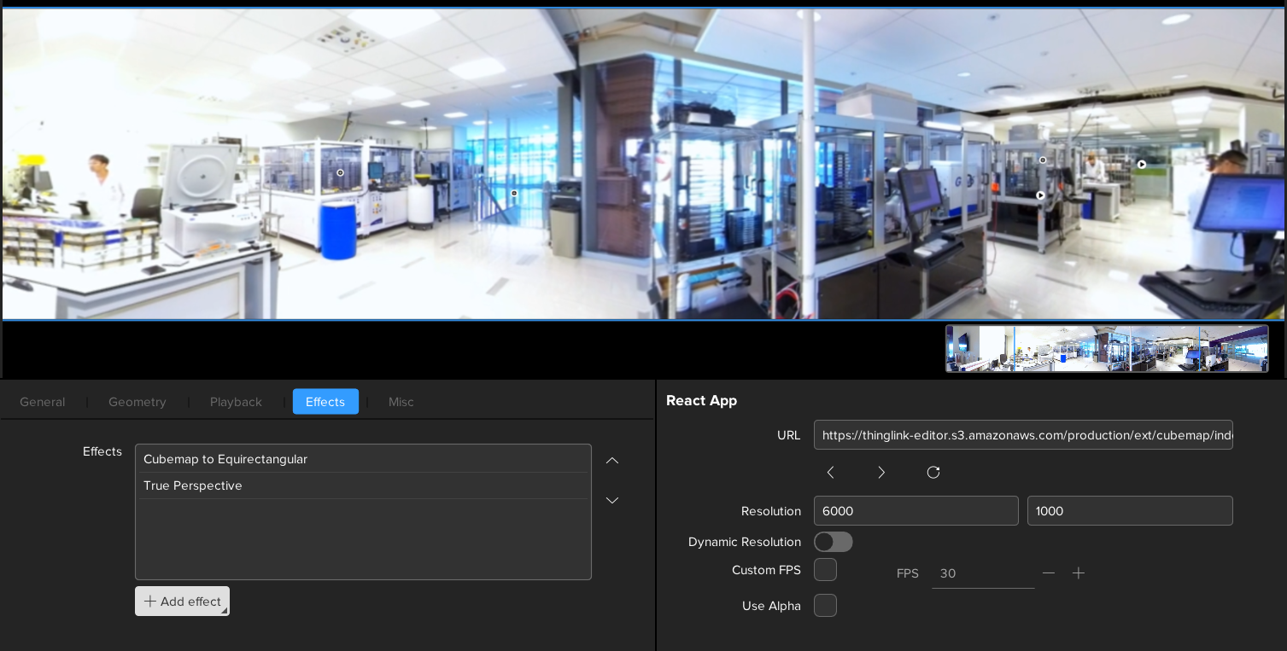Open the Geometry tab

click(x=137, y=402)
